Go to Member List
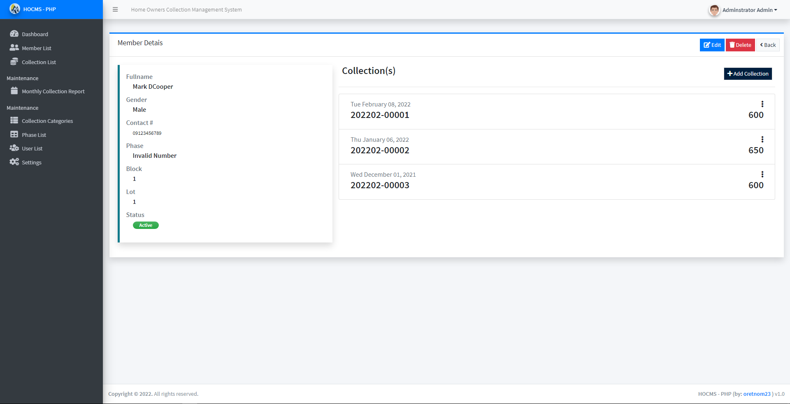The image size is (790, 404). [x=51, y=48]
